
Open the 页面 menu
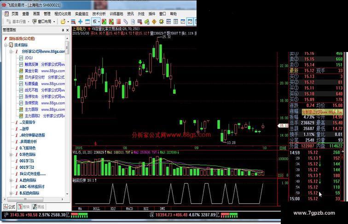tap(15, 14)
